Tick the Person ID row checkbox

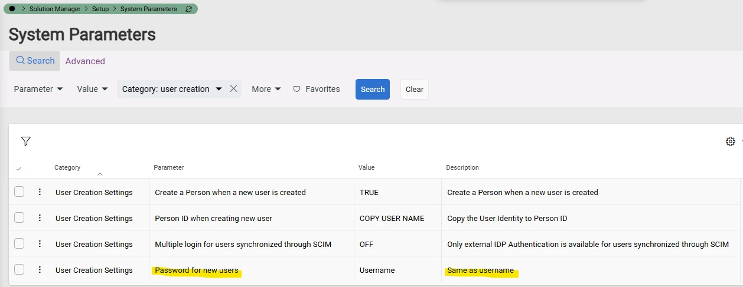[x=19, y=217]
